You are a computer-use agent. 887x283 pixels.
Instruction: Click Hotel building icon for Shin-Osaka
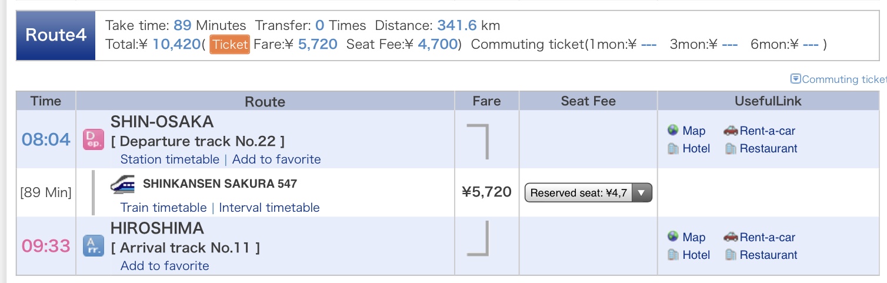tap(673, 149)
